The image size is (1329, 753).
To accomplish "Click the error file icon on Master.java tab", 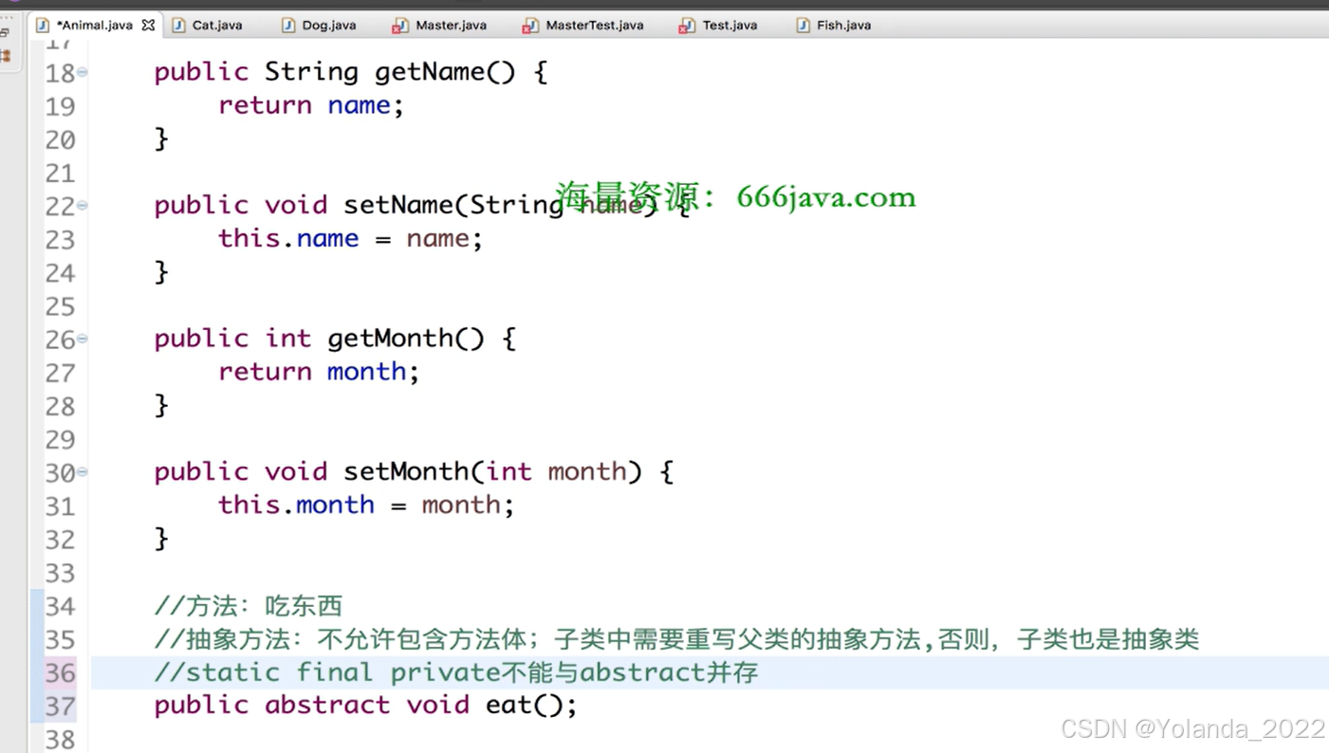I will click(399, 26).
